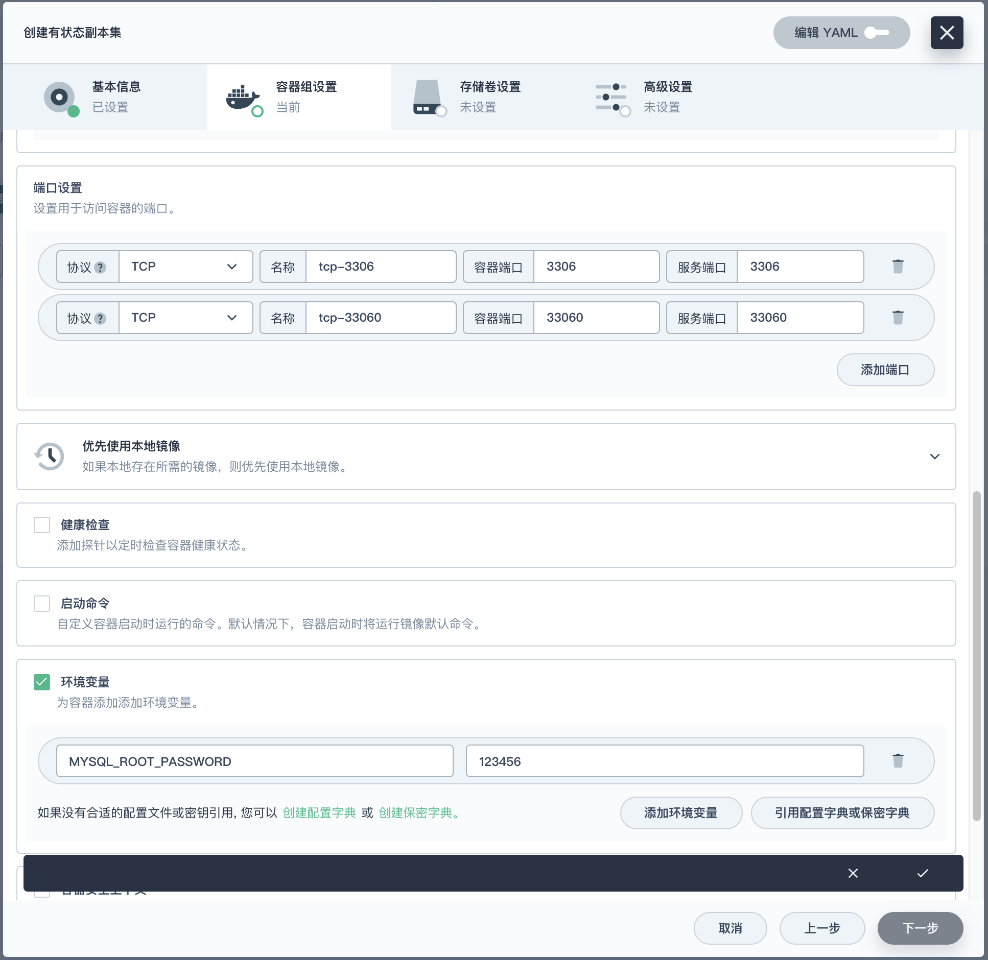The image size is (988, 960).
Task: Enable the 健康检查 checkbox
Action: [x=42, y=525]
